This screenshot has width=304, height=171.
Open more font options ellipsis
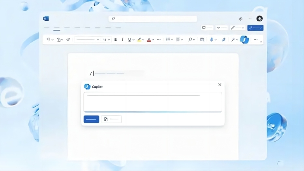tap(158, 40)
